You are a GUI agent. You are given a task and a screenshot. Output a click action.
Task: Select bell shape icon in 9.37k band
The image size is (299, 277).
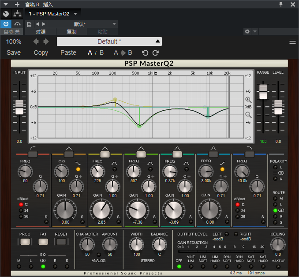pos(186,164)
